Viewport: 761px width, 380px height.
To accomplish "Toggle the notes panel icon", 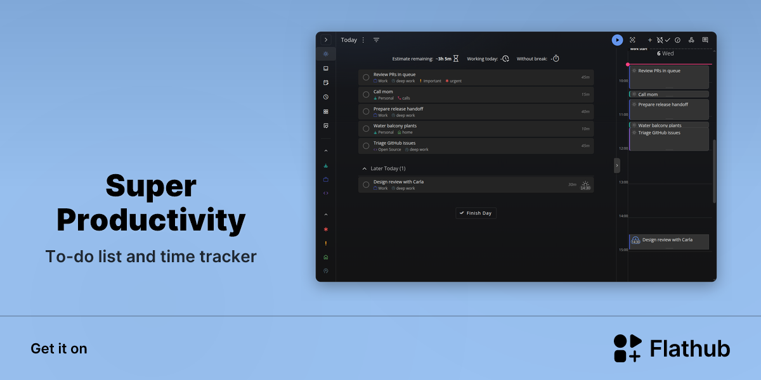I will (705, 40).
